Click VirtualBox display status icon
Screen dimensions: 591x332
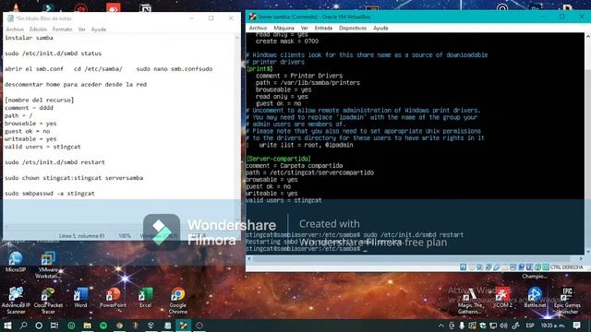click(513, 267)
